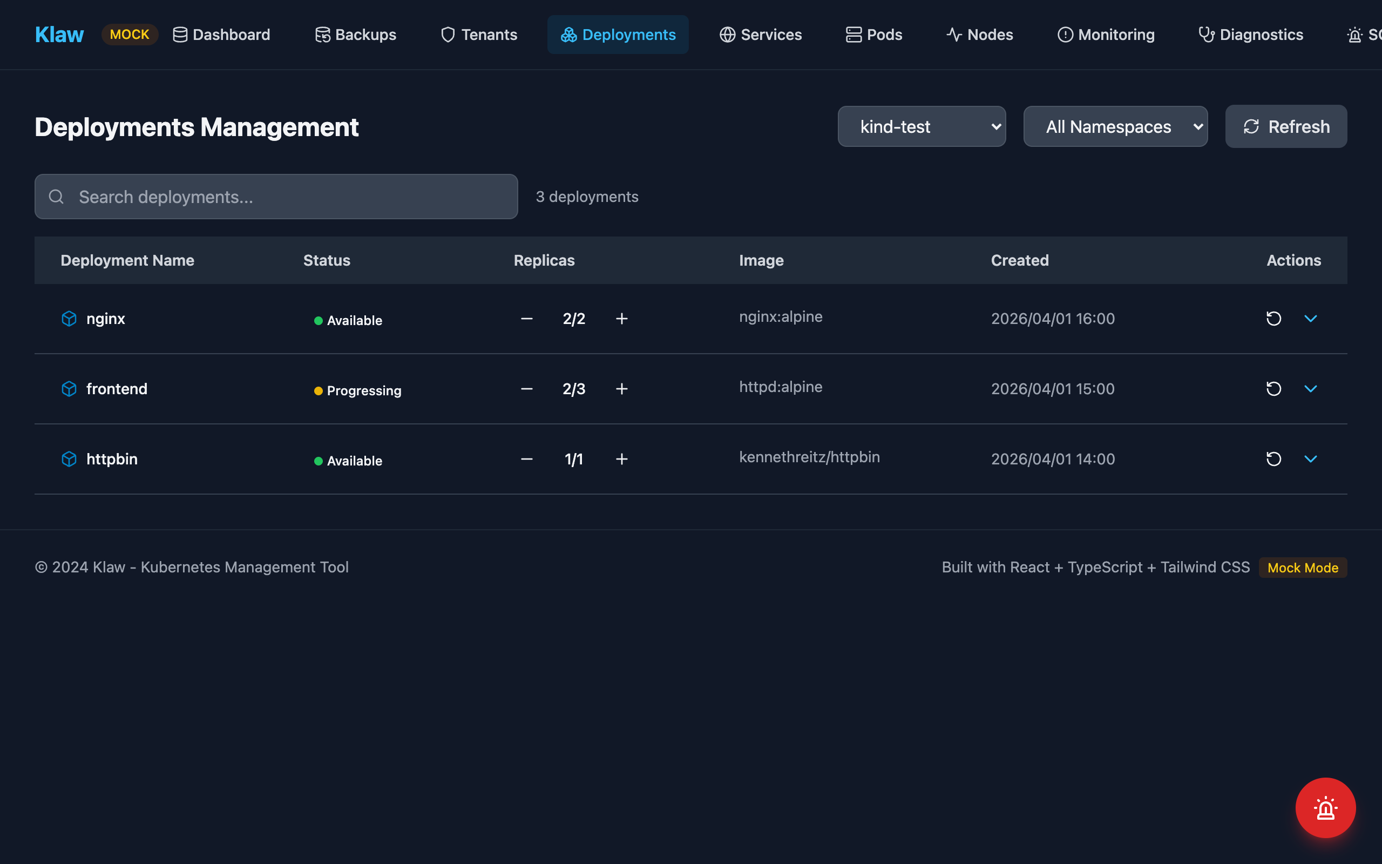Click the kennethreitz/httpbin image text

coord(809,457)
